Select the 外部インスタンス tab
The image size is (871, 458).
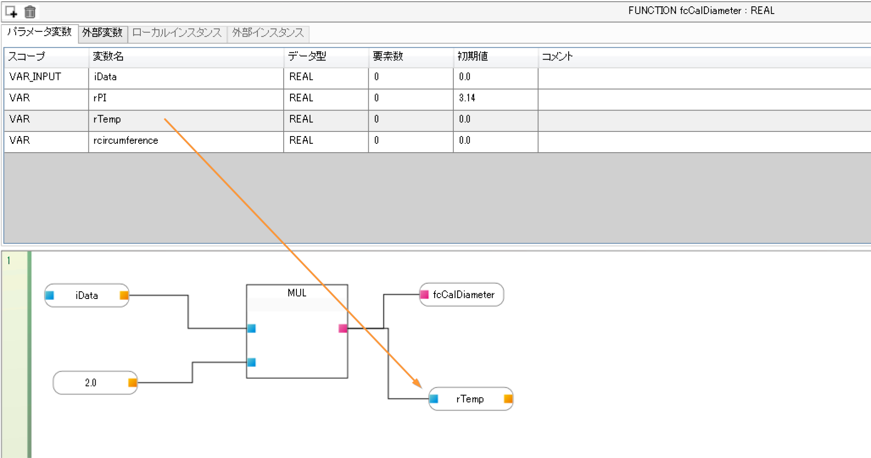(x=268, y=33)
